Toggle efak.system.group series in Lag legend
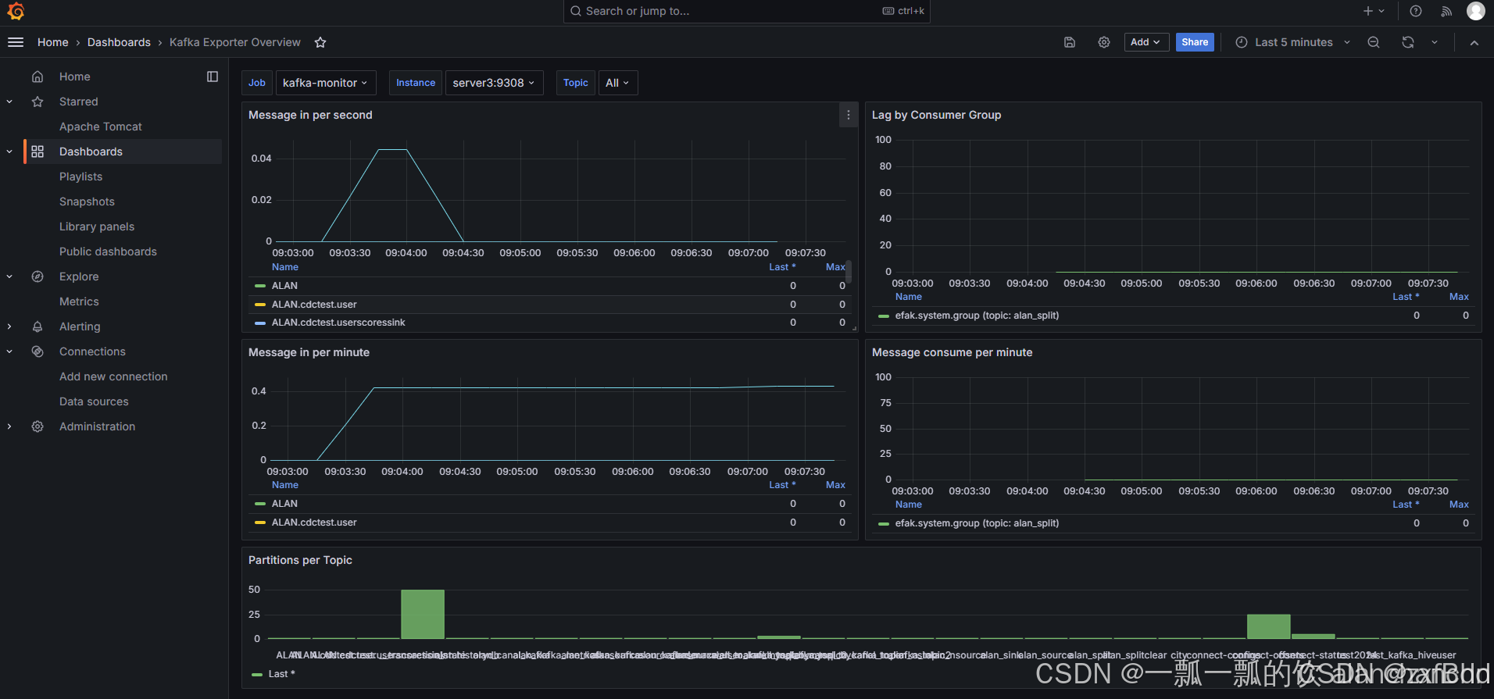Screen dimensions: 1494x699 click(x=977, y=316)
